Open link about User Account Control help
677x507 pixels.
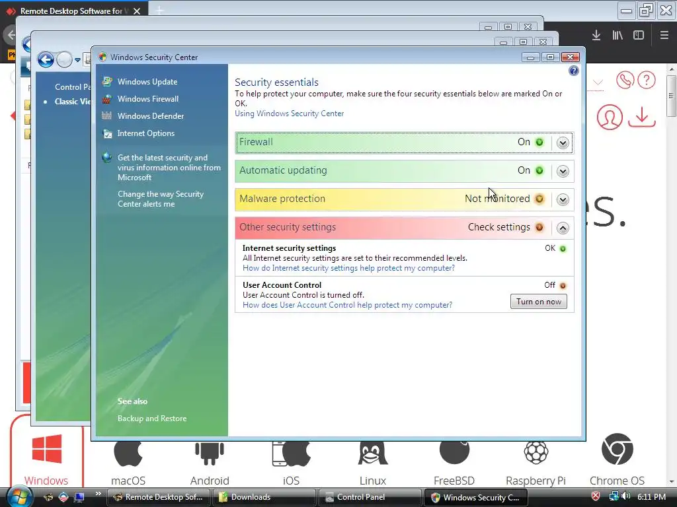[x=347, y=305]
